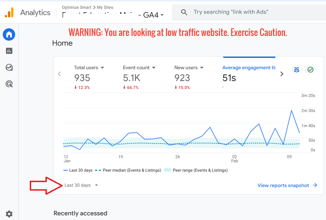The width and height of the screenshot is (326, 220).
Task: Open Admin via the gear icon
Action: tap(9, 214)
